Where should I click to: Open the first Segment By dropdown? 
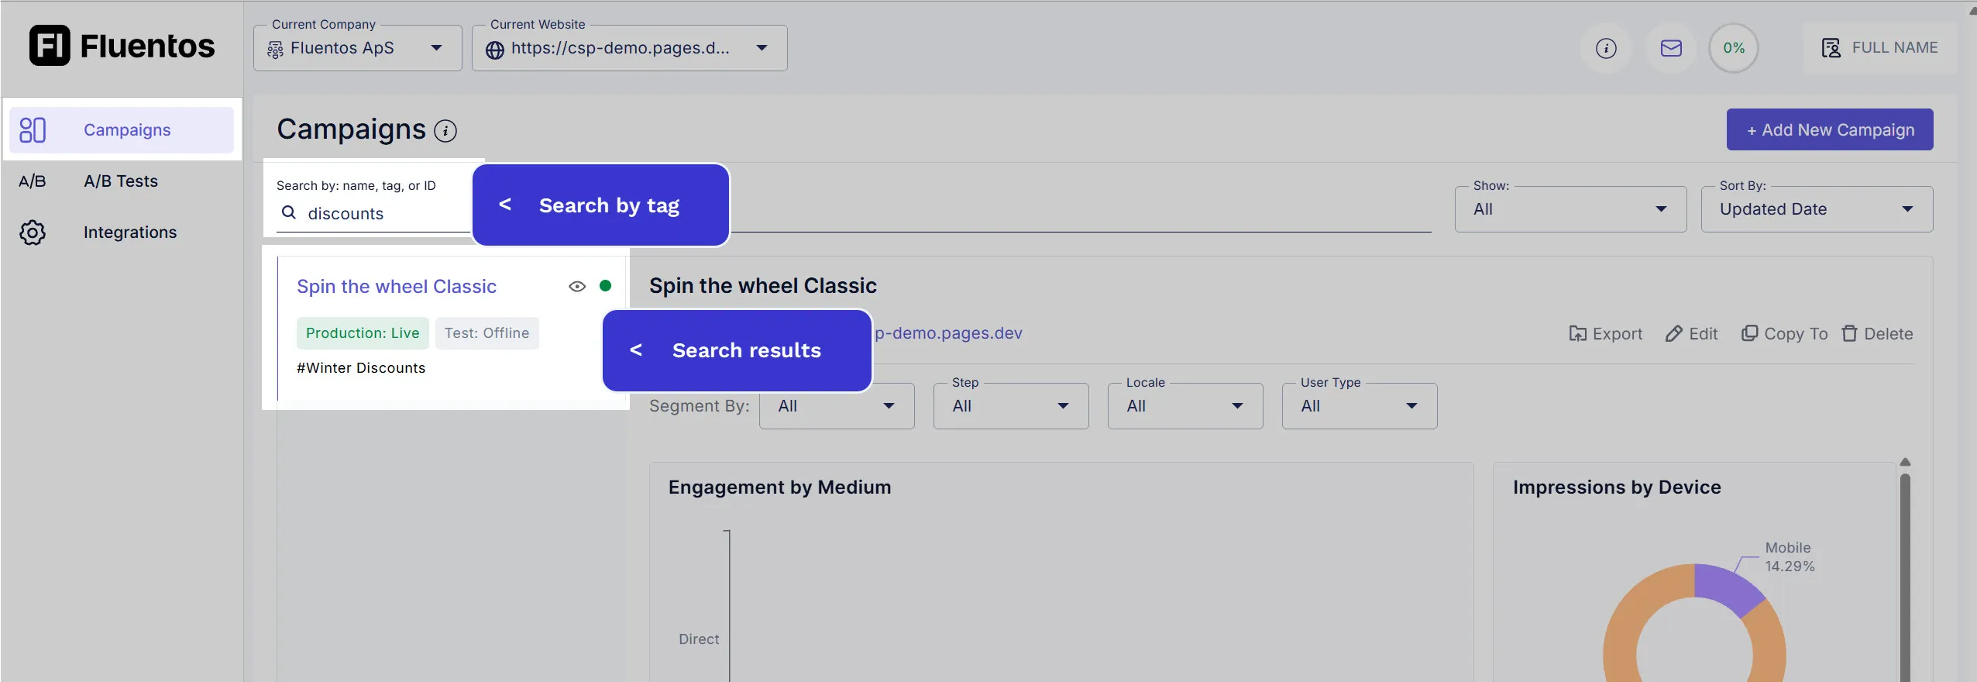[837, 406]
